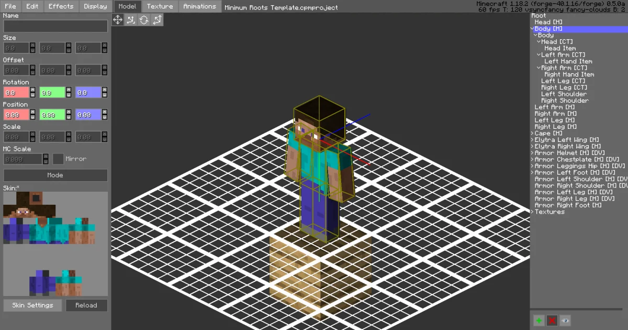
Task: Select the 'Left Leg [CT]' tree row
Action: click(563, 81)
